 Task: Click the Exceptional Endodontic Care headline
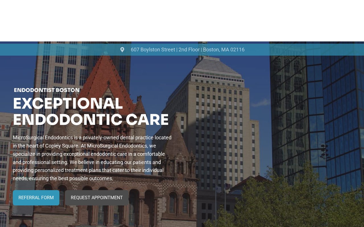tap(91, 112)
